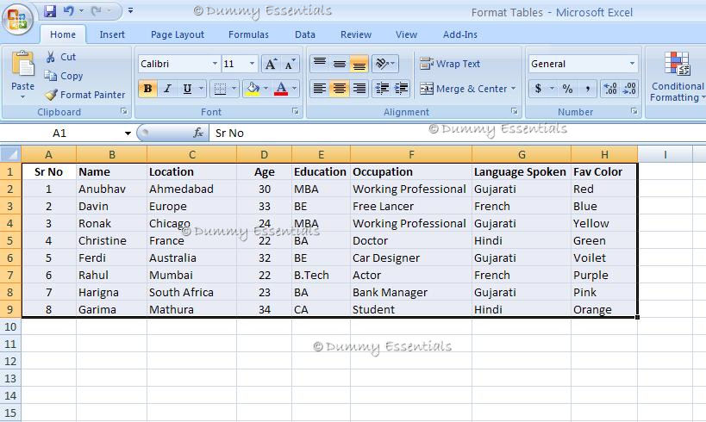Apply percent style format

567,89
